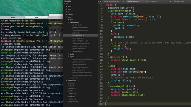Click 'compass watch' command in Terminal

[x=12, y=44]
